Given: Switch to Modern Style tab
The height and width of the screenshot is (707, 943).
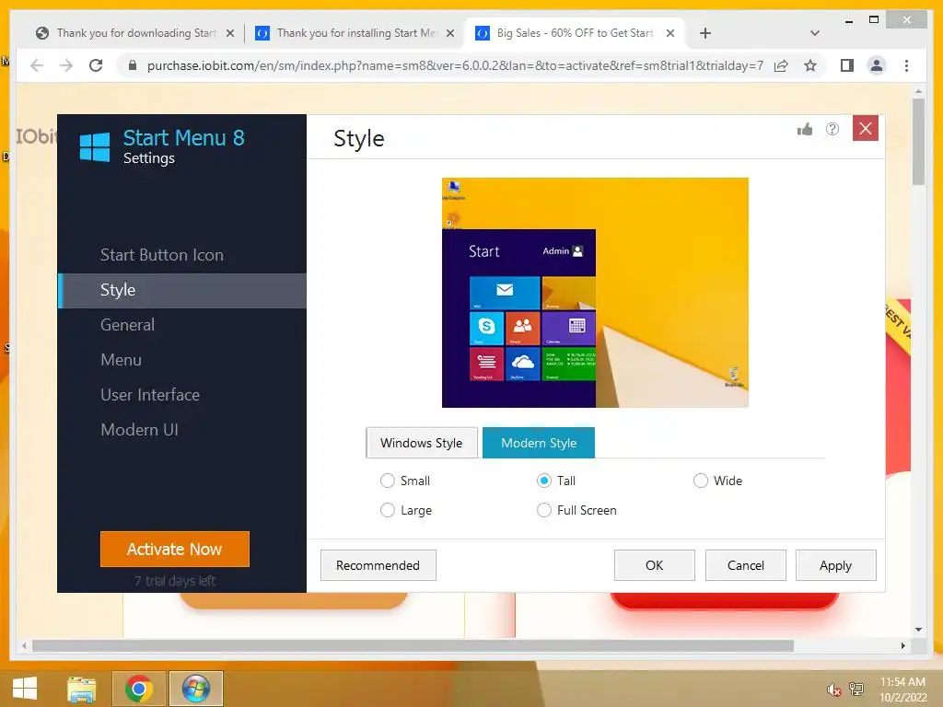Looking at the screenshot, I should coord(539,443).
